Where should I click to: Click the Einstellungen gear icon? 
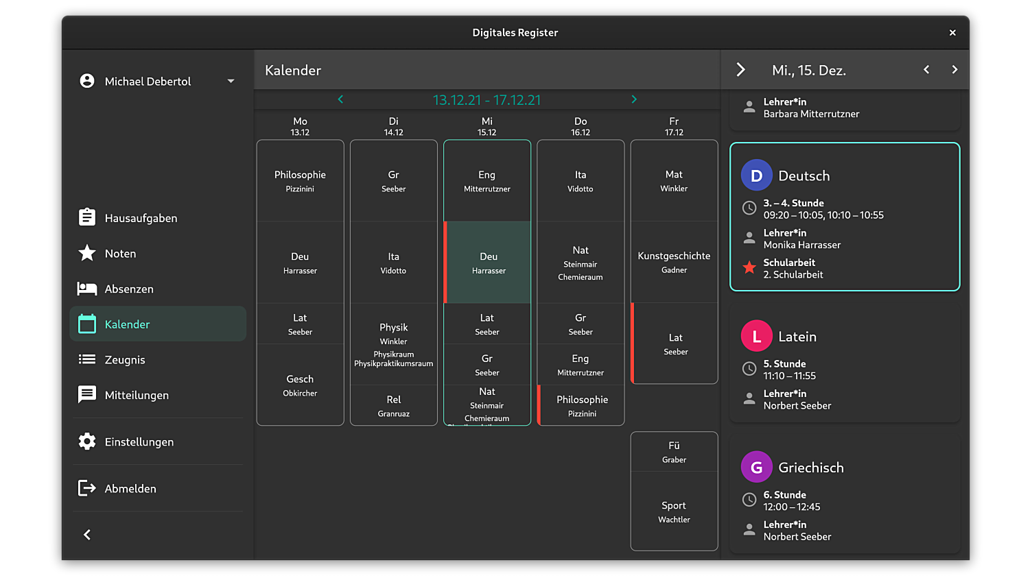click(x=87, y=442)
